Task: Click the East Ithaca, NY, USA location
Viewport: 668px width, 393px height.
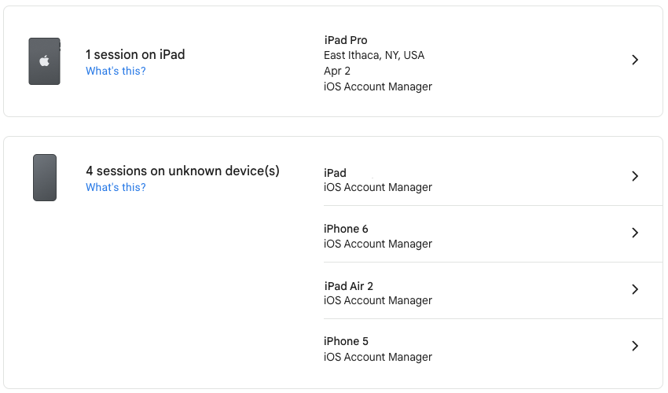Action: pos(374,56)
